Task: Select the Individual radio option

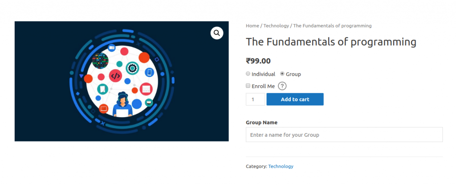Action: tap(248, 74)
